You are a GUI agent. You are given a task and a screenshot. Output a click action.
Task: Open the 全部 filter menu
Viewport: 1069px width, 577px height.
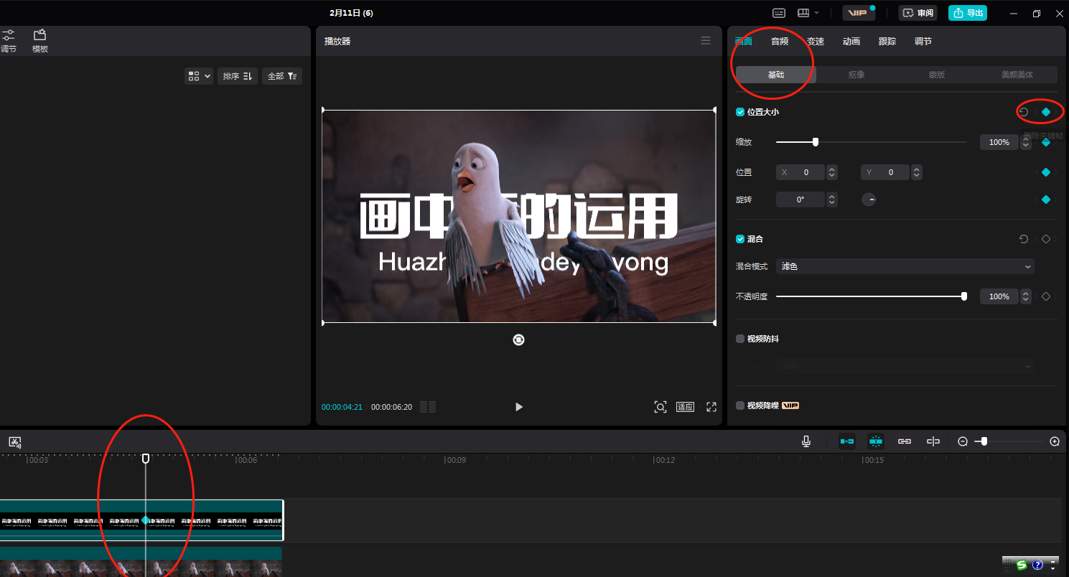click(x=283, y=76)
